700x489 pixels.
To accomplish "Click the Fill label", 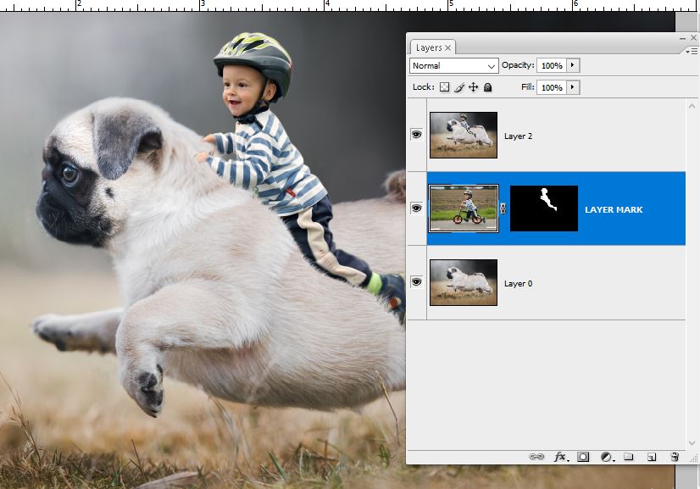I will point(528,87).
